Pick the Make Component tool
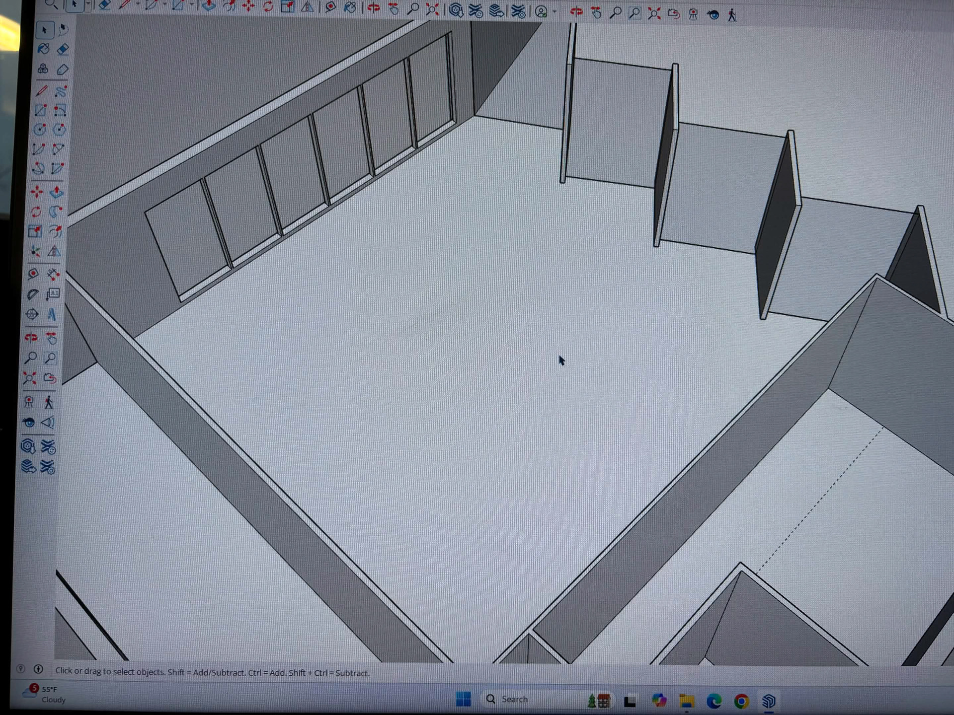Image resolution: width=954 pixels, height=715 pixels. coord(43,69)
